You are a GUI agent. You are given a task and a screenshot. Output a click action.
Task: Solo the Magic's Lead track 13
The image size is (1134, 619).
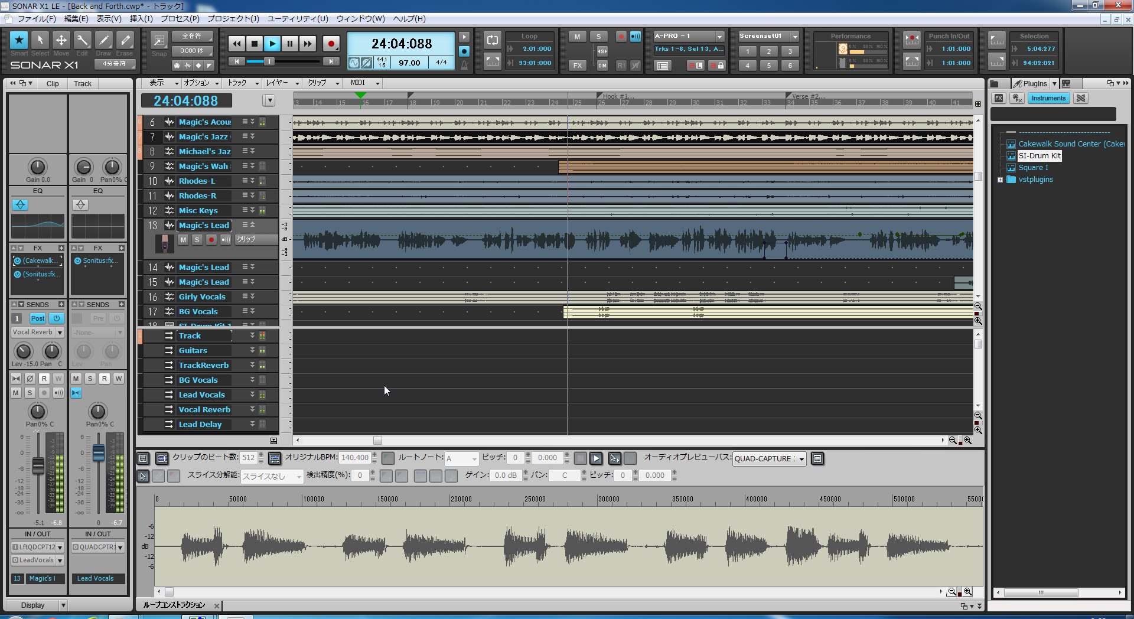(197, 240)
